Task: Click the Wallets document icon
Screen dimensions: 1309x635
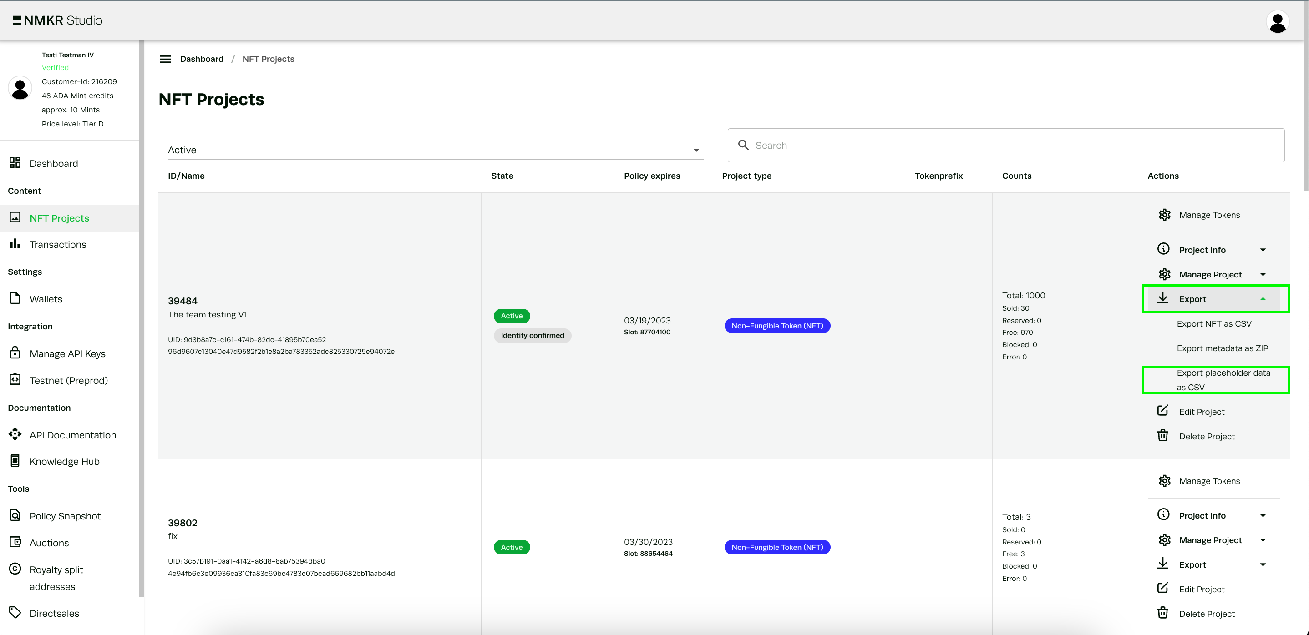Action: 15,298
